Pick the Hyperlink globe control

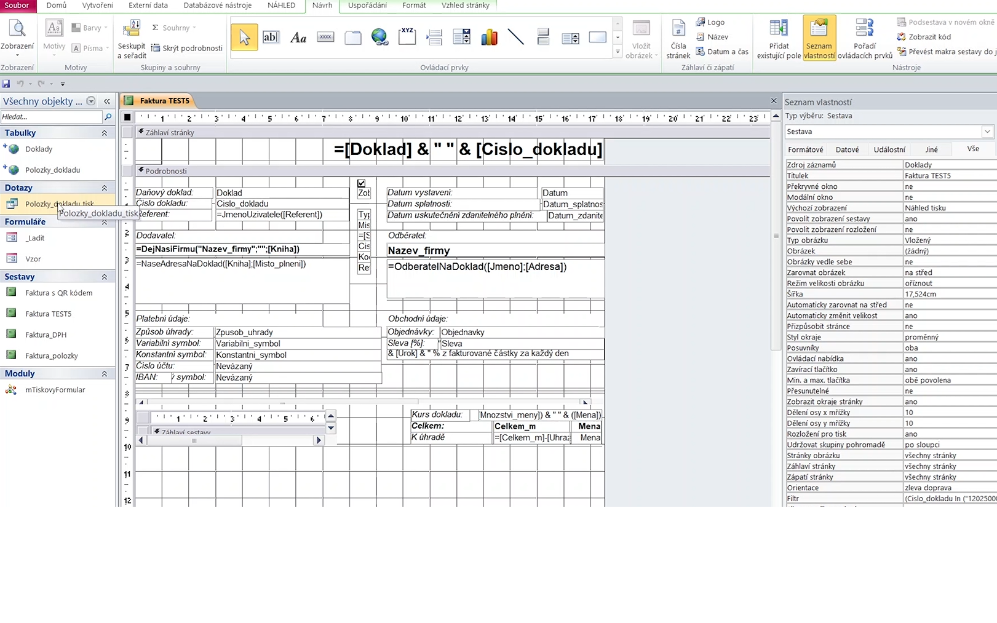pyautogui.click(x=379, y=38)
